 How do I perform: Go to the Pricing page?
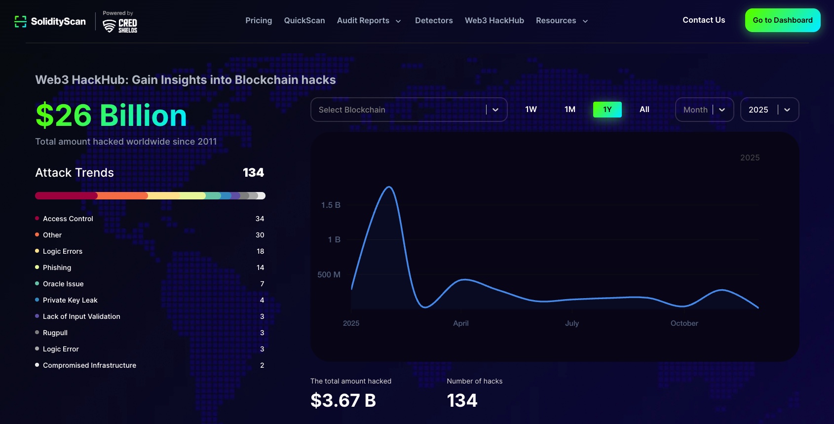pos(259,21)
